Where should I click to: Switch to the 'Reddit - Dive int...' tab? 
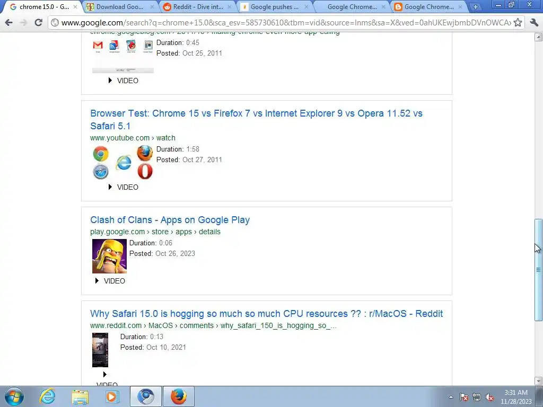198,6
